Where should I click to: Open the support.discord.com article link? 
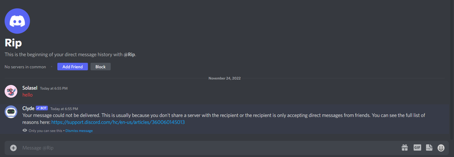[118, 122]
